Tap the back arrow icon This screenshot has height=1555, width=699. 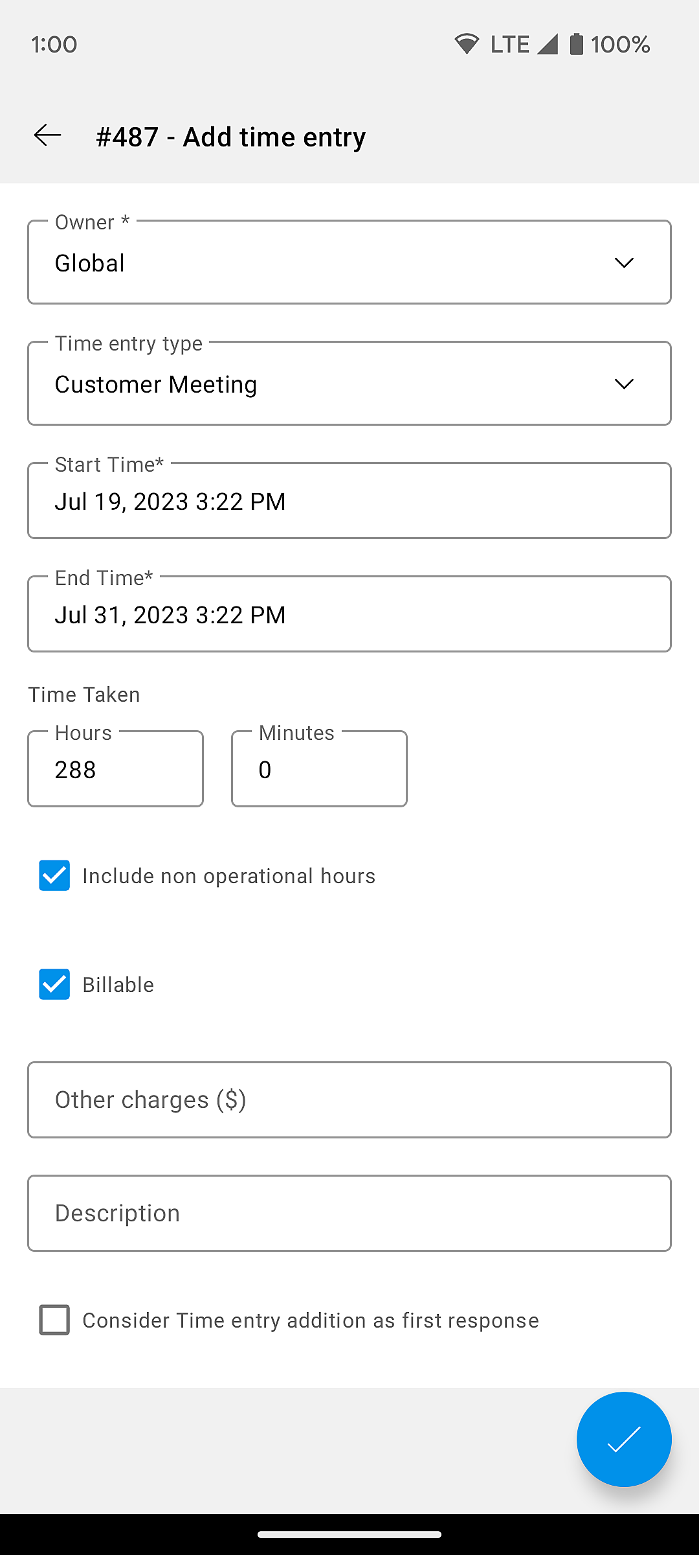pyautogui.click(x=48, y=135)
